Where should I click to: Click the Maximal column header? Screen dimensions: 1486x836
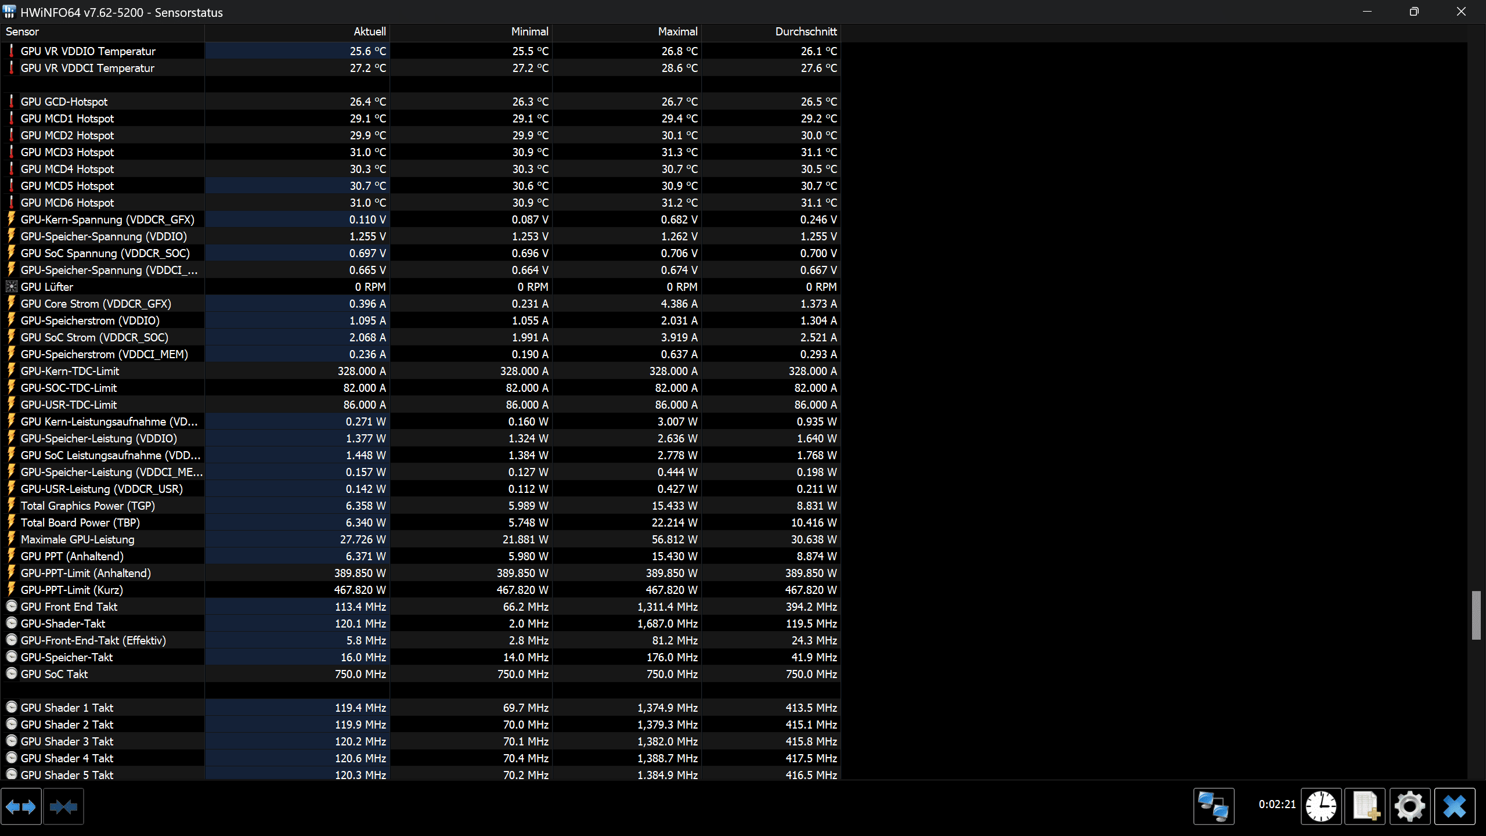pos(677,31)
